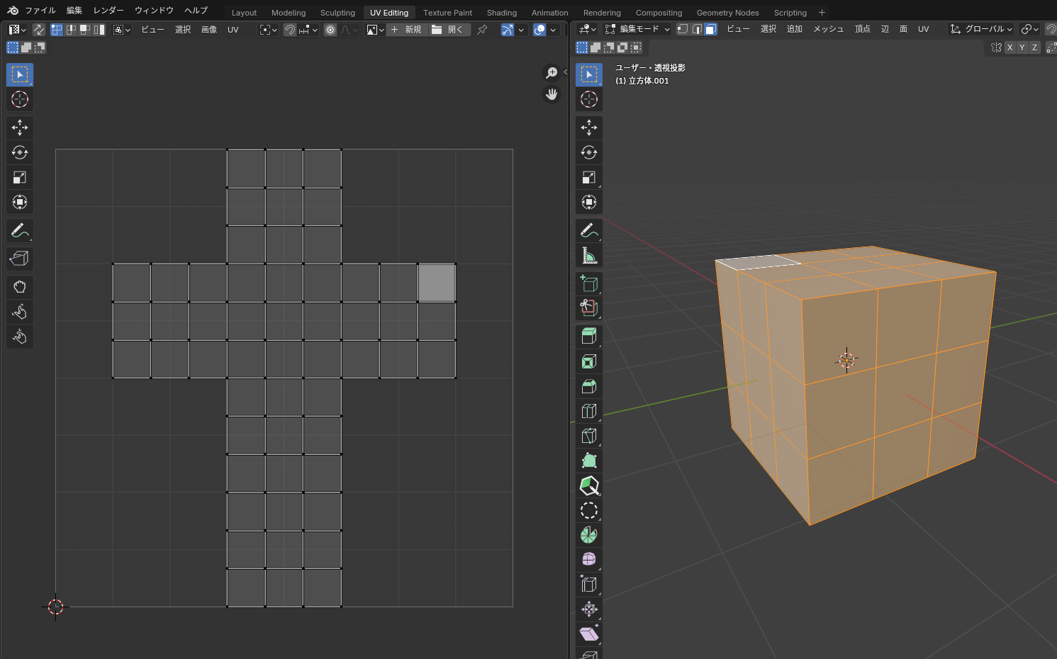Switch UV editor to island select mode
The height and width of the screenshot is (659, 1057).
point(99,30)
